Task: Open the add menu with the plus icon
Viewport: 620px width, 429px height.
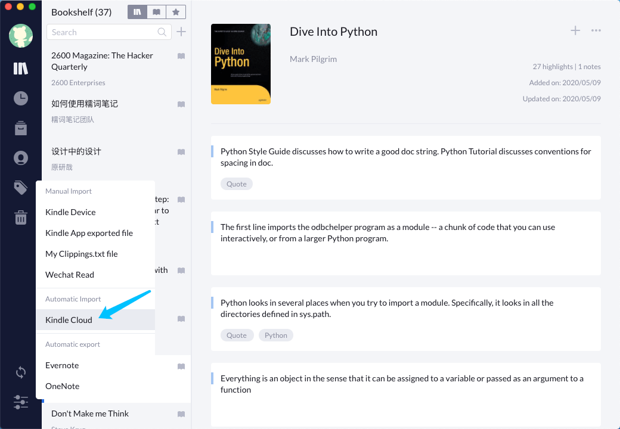Action: (575, 30)
